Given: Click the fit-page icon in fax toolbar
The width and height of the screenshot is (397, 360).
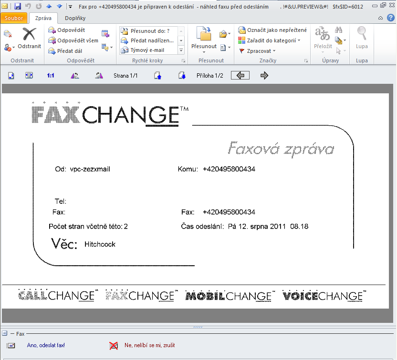Looking at the screenshot, I should (x=11, y=76).
